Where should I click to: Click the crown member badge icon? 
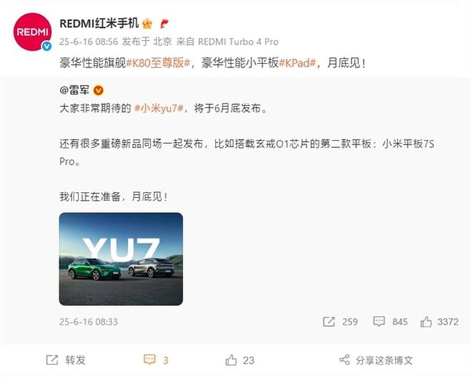(147, 24)
